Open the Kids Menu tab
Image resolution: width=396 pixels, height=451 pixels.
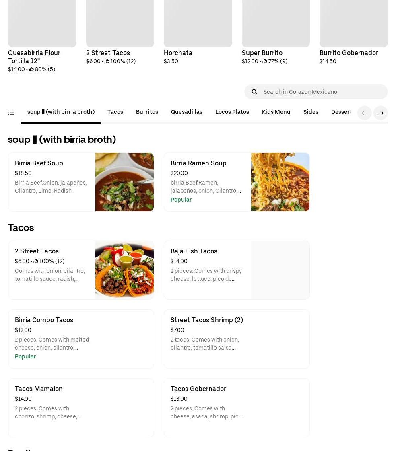coord(276,112)
